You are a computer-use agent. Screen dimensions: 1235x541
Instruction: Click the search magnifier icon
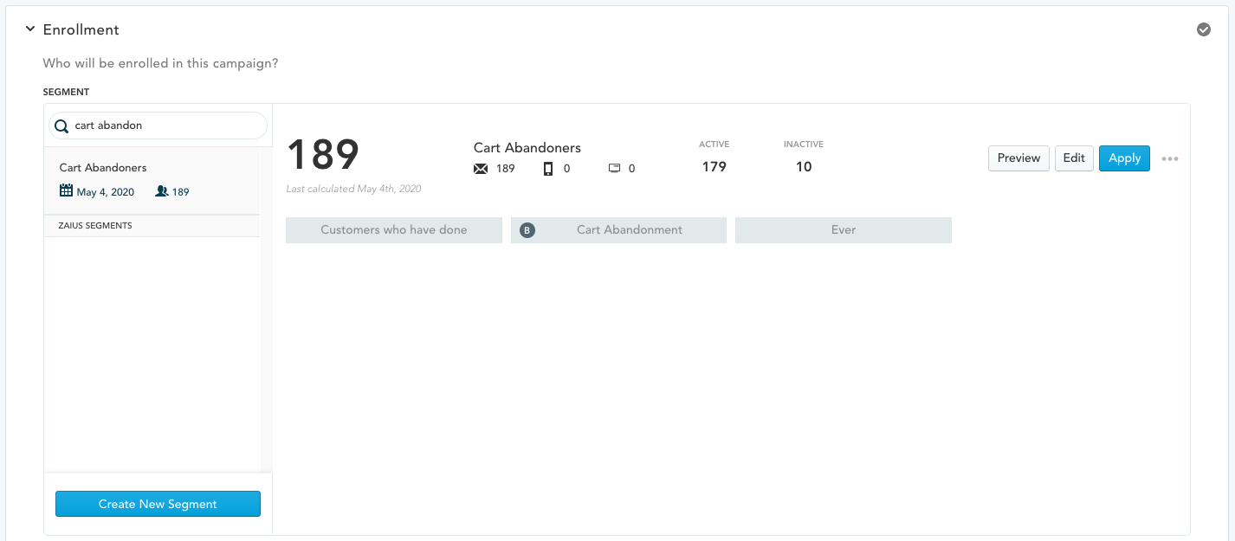point(61,126)
